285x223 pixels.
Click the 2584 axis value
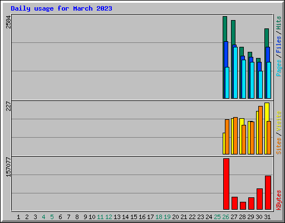click(8, 22)
